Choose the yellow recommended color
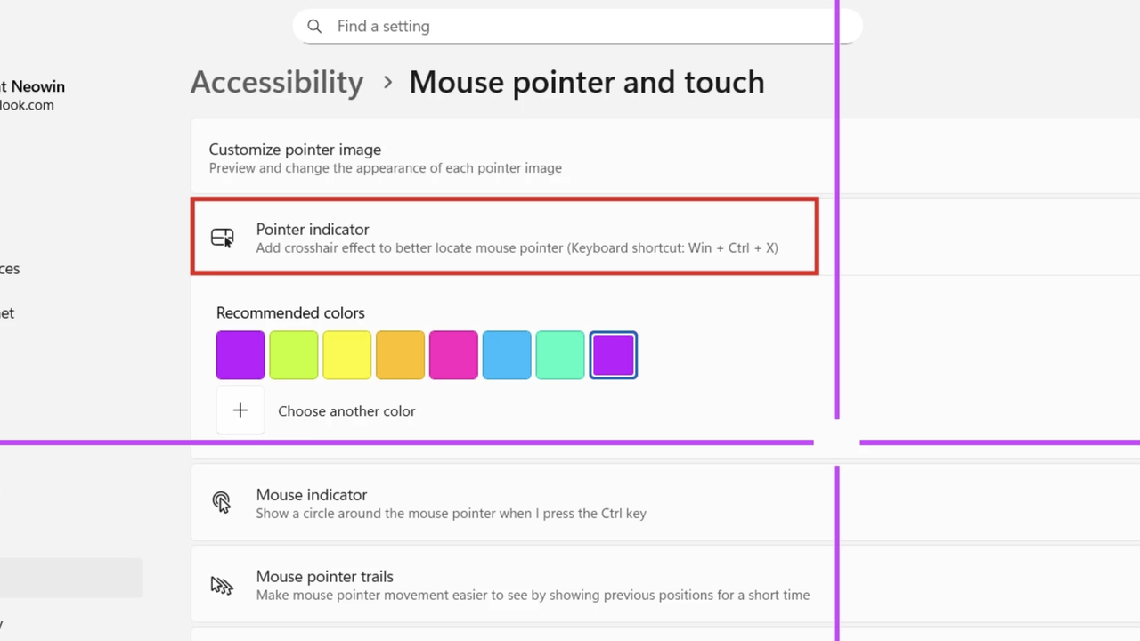 [x=346, y=355]
